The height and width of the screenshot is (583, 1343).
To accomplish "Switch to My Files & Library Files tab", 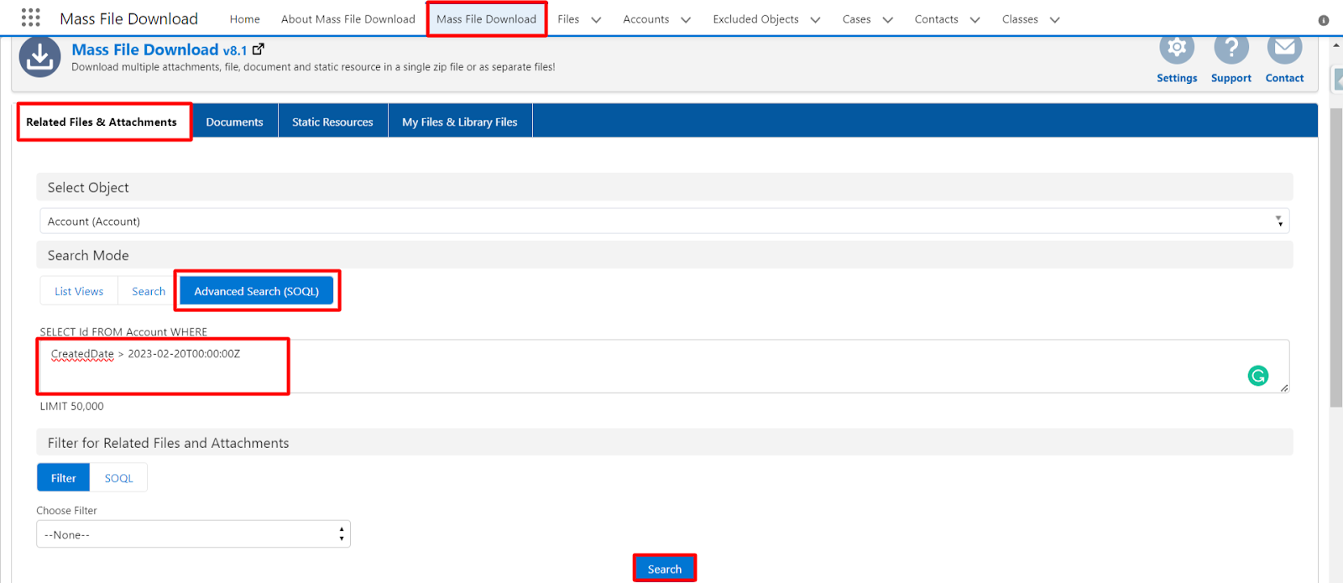I will (x=460, y=122).
